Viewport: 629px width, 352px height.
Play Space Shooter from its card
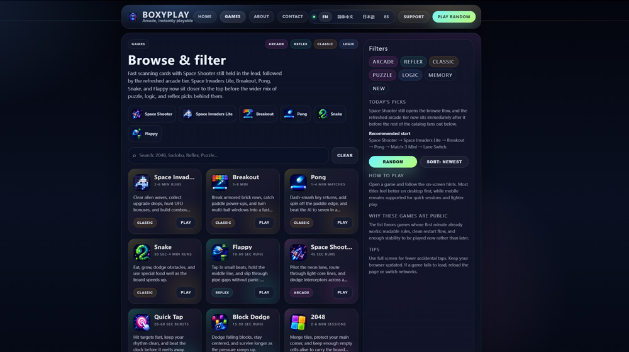[x=342, y=293]
